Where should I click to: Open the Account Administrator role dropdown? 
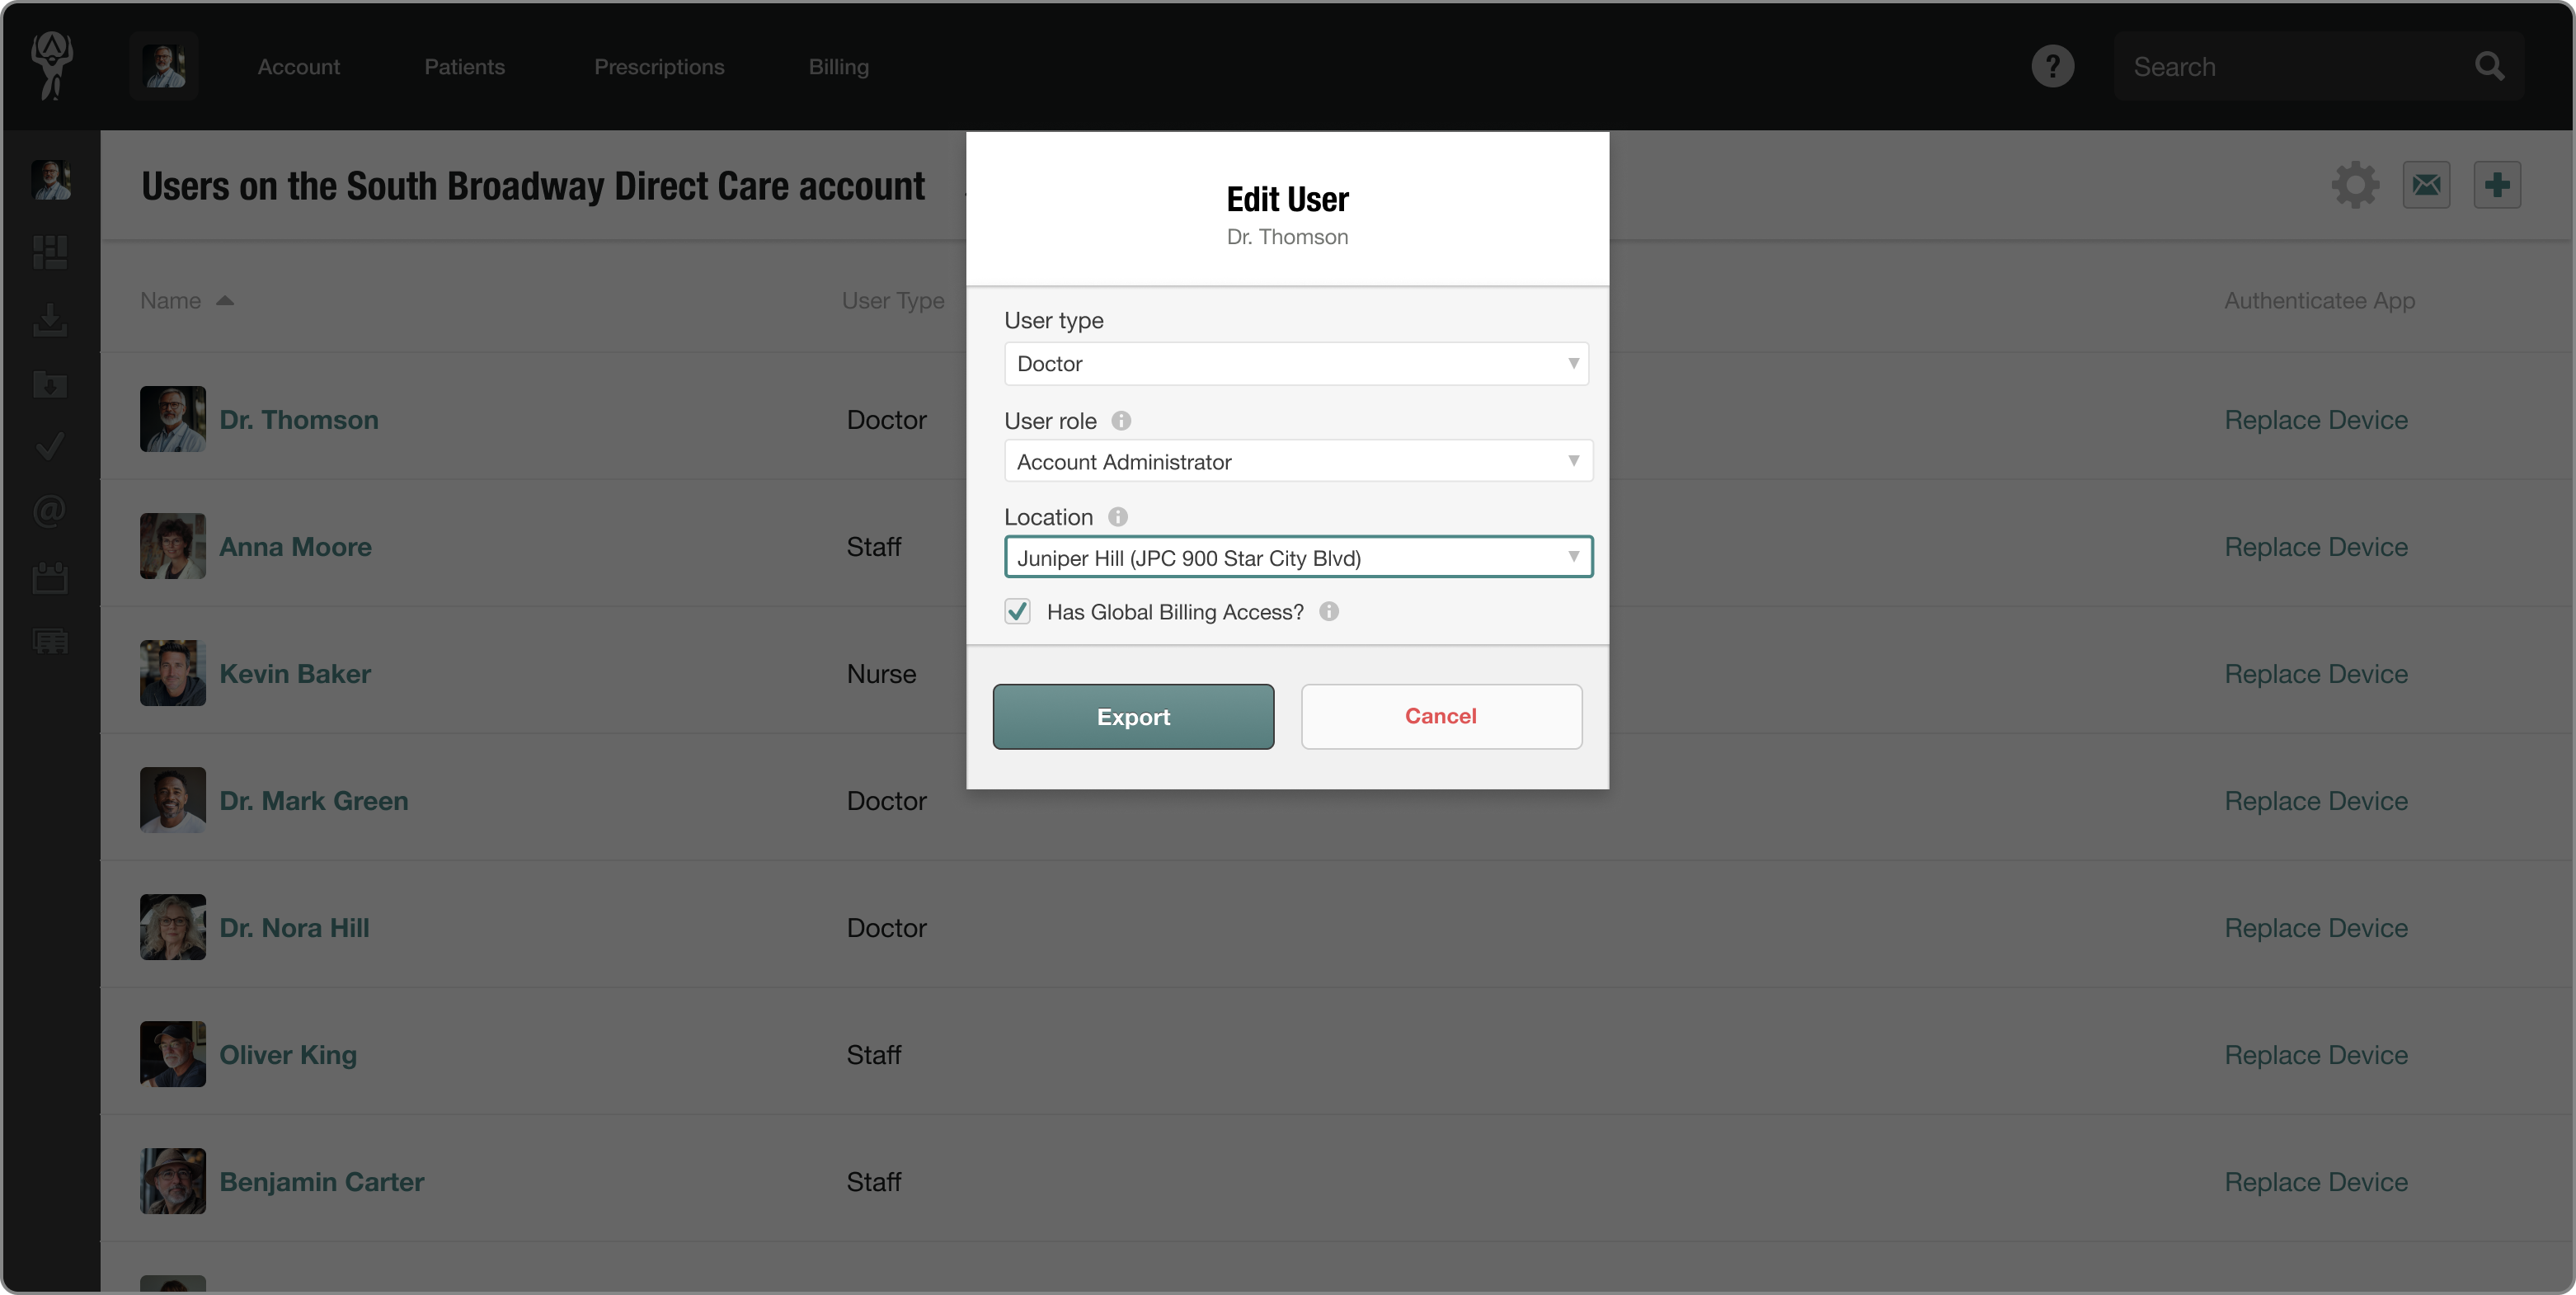click(x=1298, y=461)
